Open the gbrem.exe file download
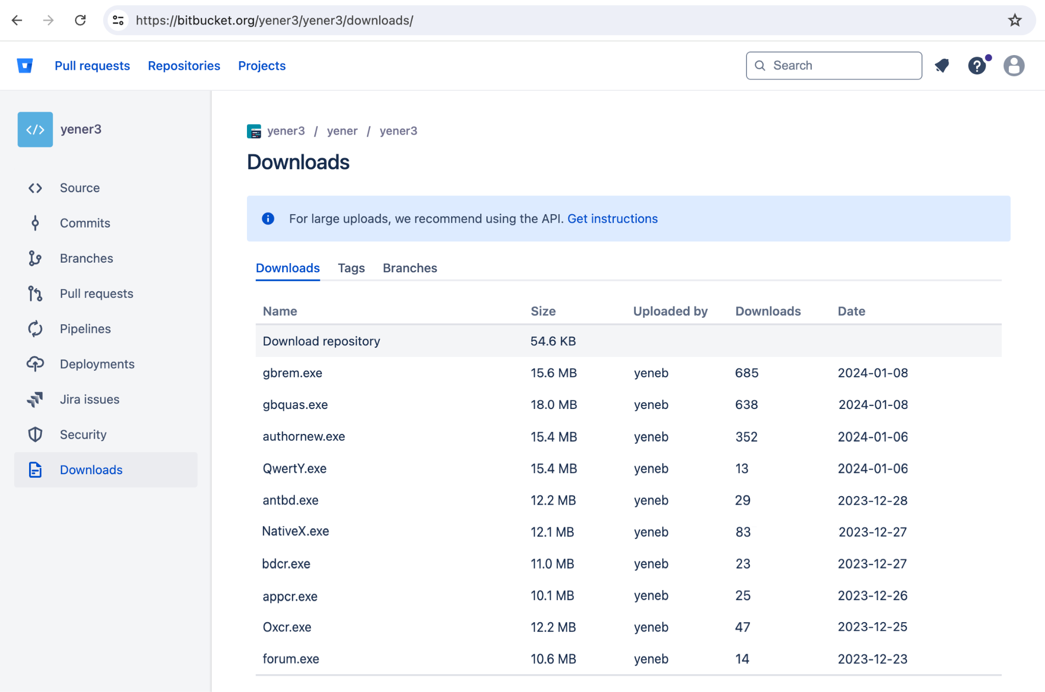This screenshot has height=692, width=1045. (293, 373)
